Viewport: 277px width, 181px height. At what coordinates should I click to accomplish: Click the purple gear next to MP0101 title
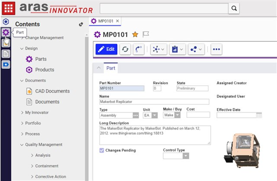[x=97, y=35]
